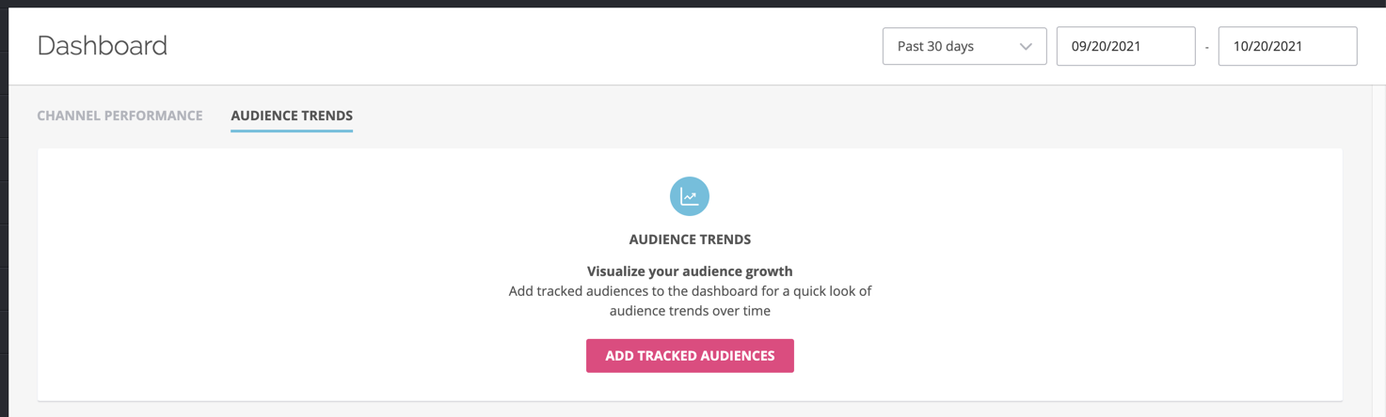1386x417 pixels.
Task: Click the AUDIENCE TRENDS heading inside the card
Action: (690, 239)
